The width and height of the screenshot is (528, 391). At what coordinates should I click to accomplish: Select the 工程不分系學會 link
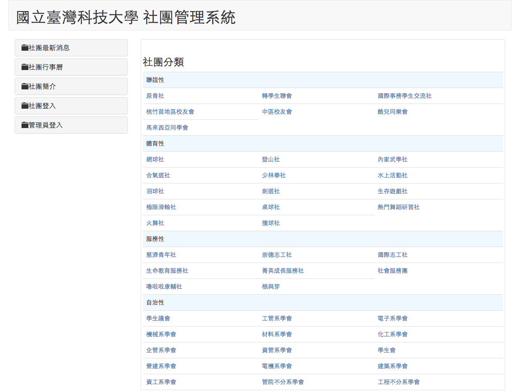pyautogui.click(x=398, y=382)
